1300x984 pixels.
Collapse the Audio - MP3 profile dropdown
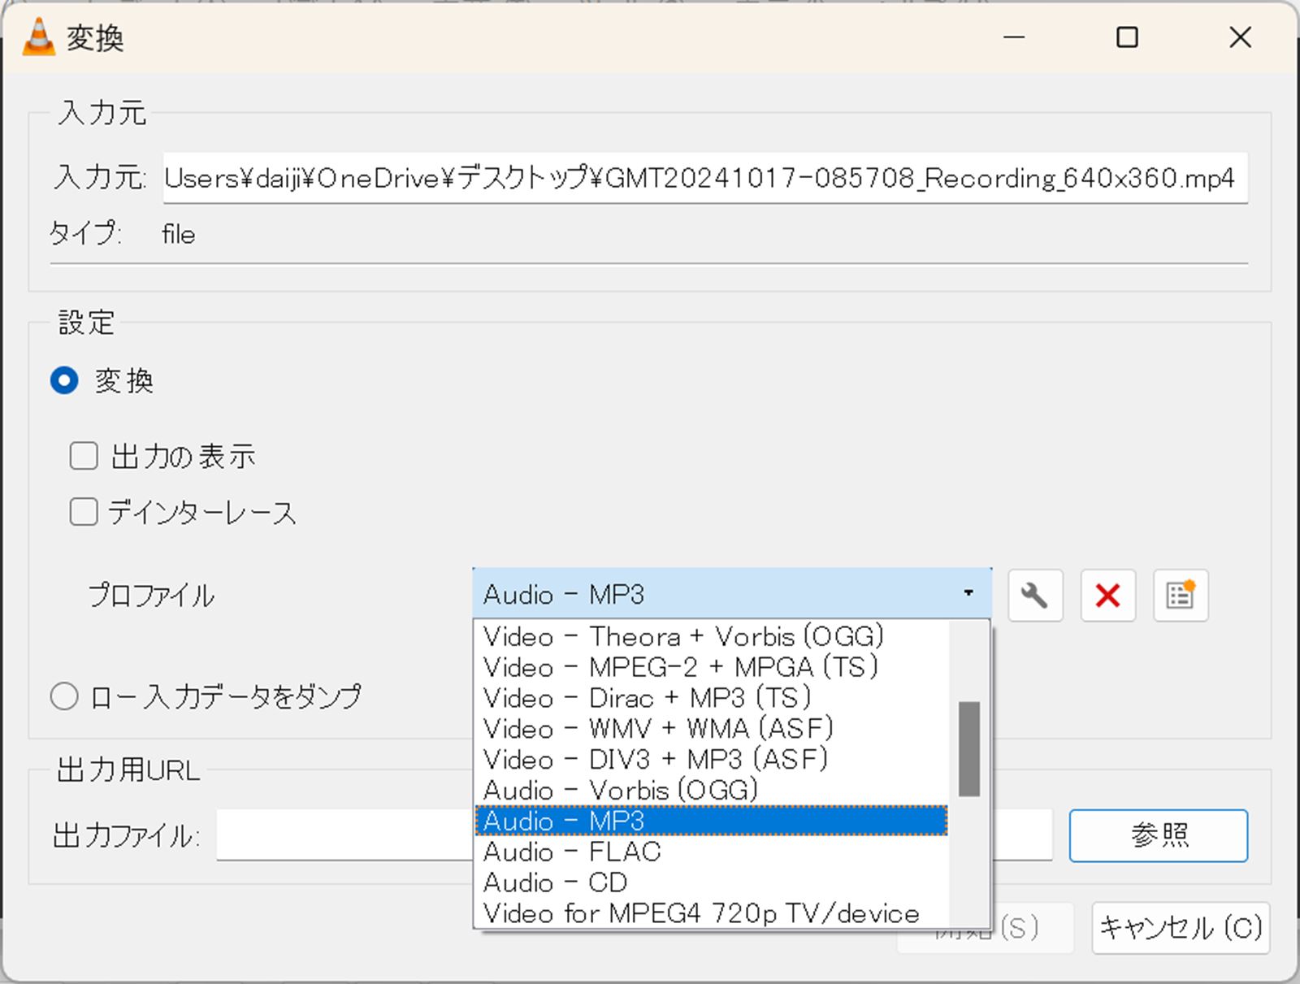click(731, 594)
